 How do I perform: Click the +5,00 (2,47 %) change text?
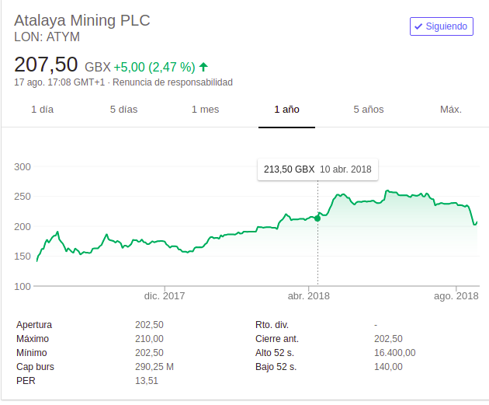click(x=154, y=67)
